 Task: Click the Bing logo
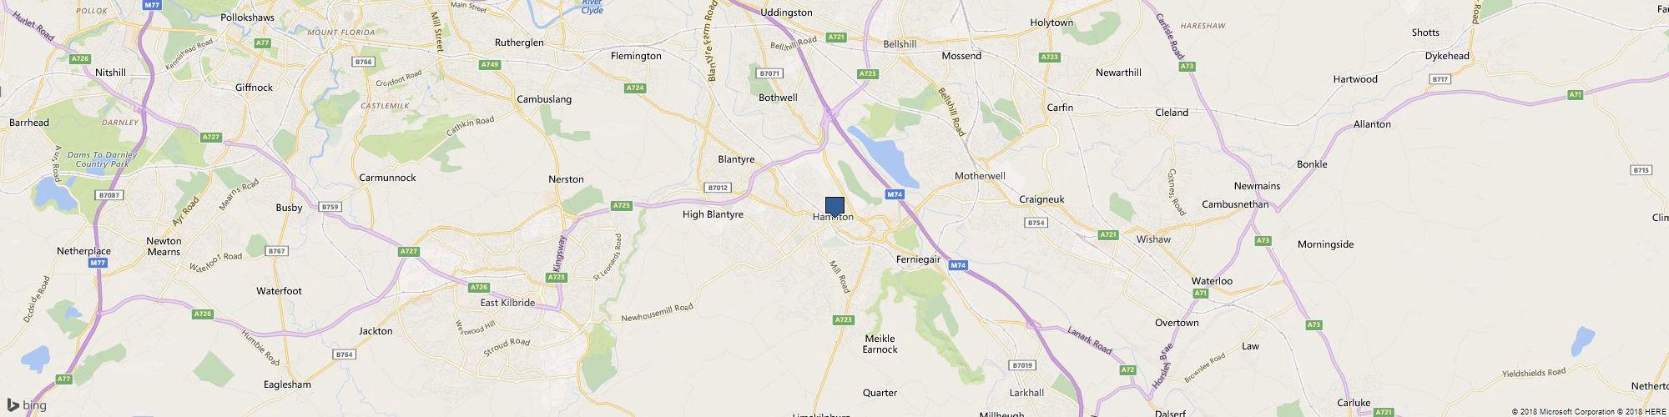pyautogui.click(x=26, y=405)
